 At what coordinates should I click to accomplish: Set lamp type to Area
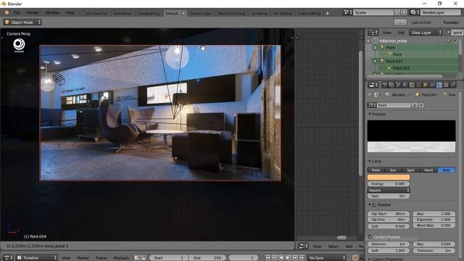(447, 170)
